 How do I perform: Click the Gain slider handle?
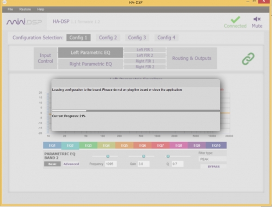pos(144,156)
